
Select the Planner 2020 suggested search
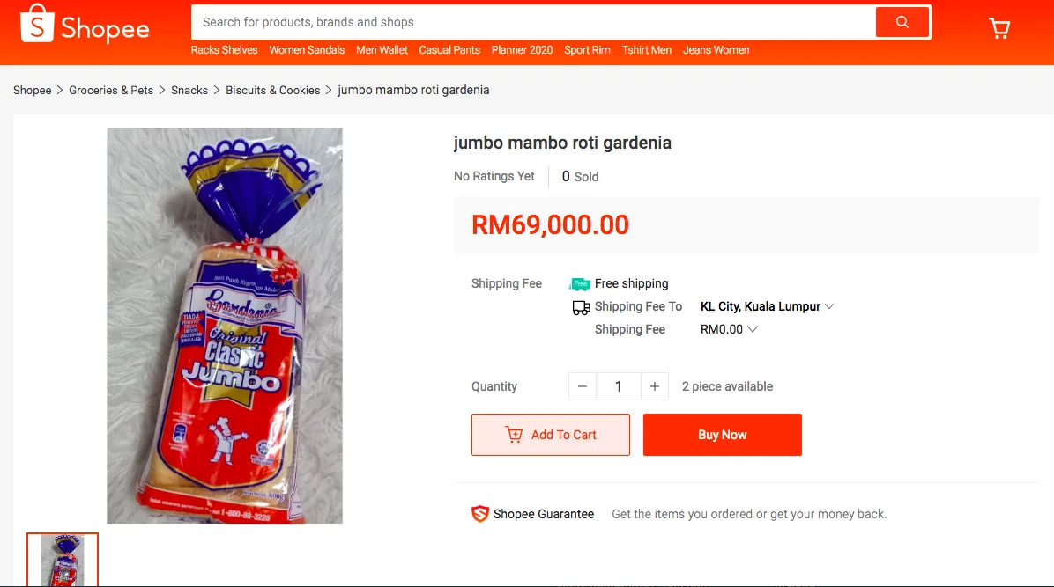(x=522, y=49)
